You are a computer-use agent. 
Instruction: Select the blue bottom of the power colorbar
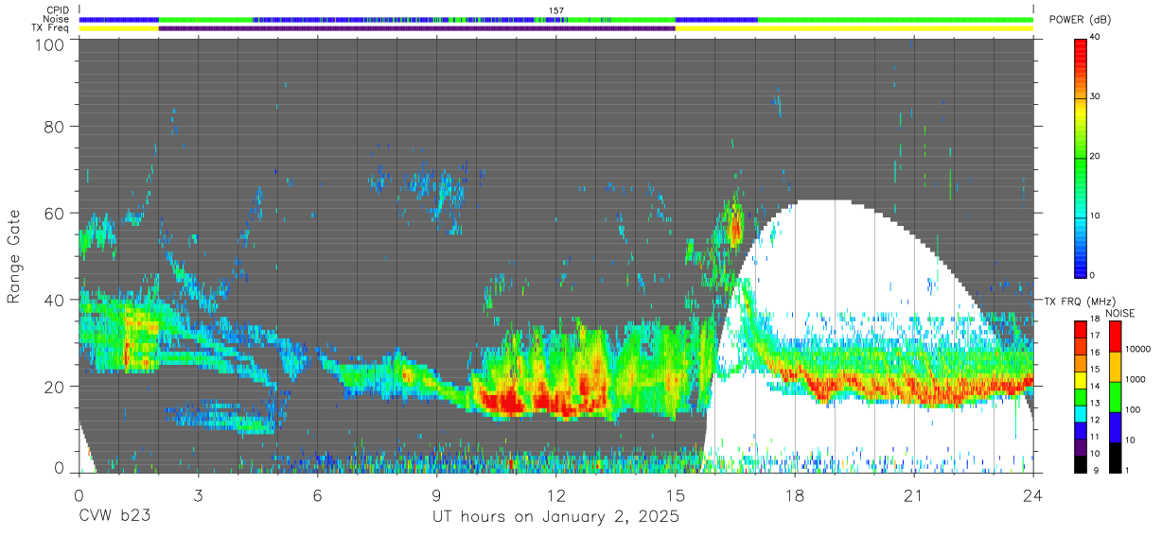tap(1081, 263)
